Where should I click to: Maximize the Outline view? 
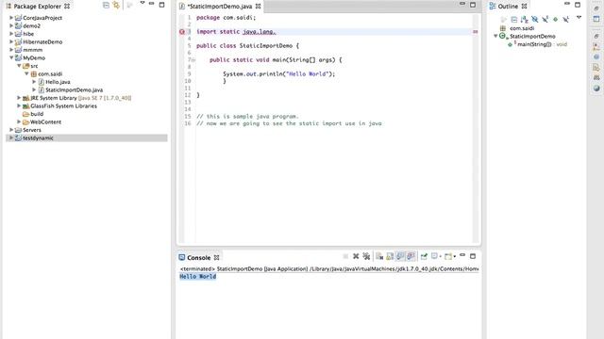(578, 5)
